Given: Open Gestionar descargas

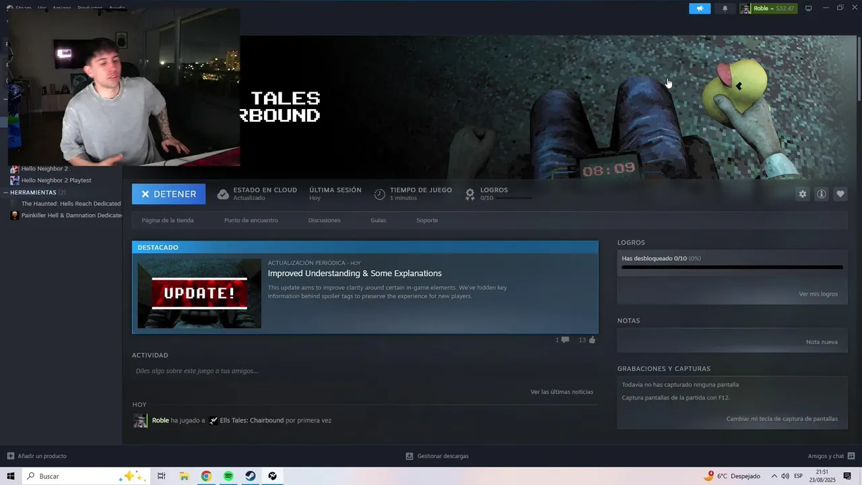Looking at the screenshot, I should point(442,456).
